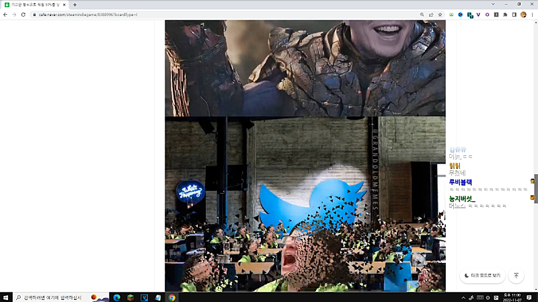Image resolution: width=538 pixels, height=302 pixels.
Task: Click the scrollbar down arrow
Action: [x=535, y=290]
